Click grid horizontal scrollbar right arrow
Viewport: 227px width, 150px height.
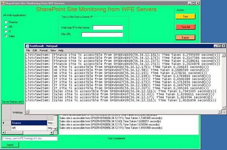coord(52,132)
